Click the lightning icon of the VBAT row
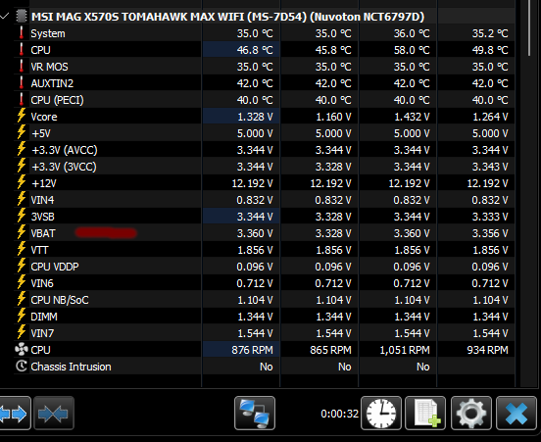 22,232
